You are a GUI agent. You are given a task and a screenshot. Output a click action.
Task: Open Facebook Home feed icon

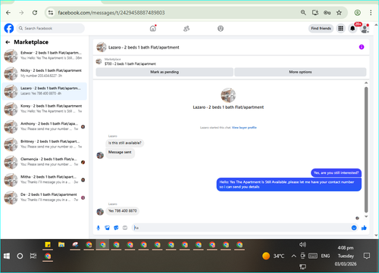coord(153,28)
